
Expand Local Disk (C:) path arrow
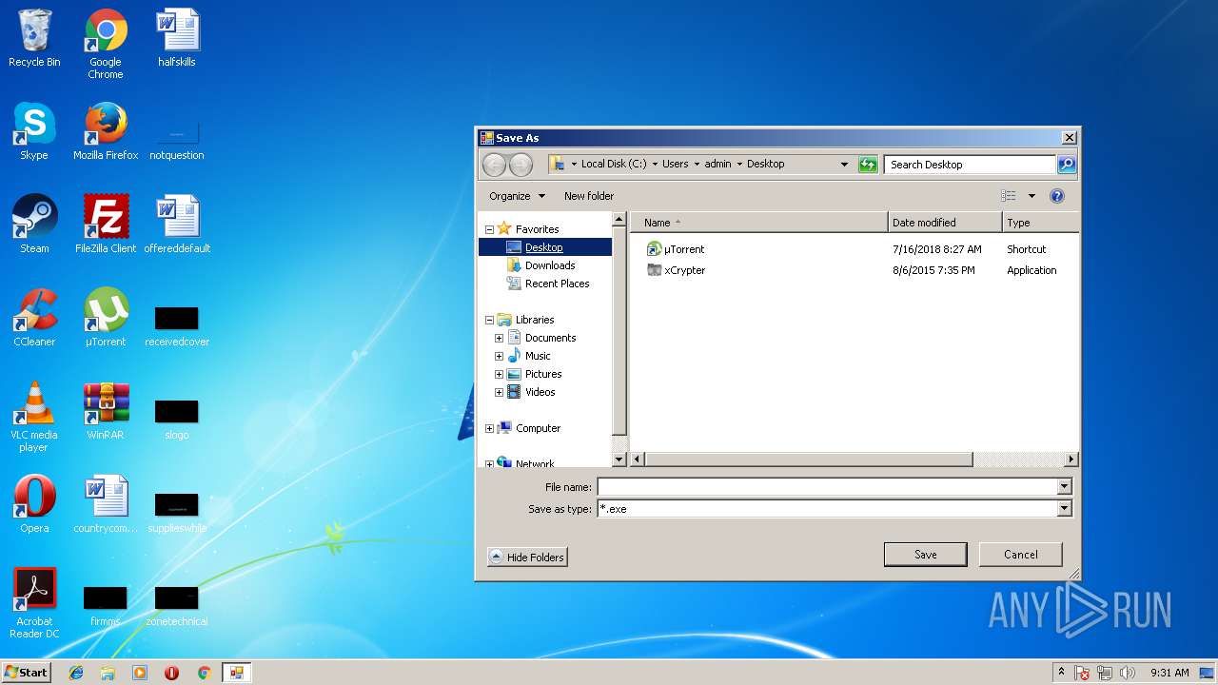point(655,165)
